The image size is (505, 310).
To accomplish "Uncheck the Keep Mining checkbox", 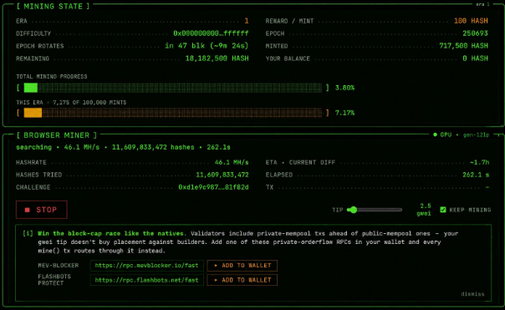I will pyautogui.click(x=443, y=210).
